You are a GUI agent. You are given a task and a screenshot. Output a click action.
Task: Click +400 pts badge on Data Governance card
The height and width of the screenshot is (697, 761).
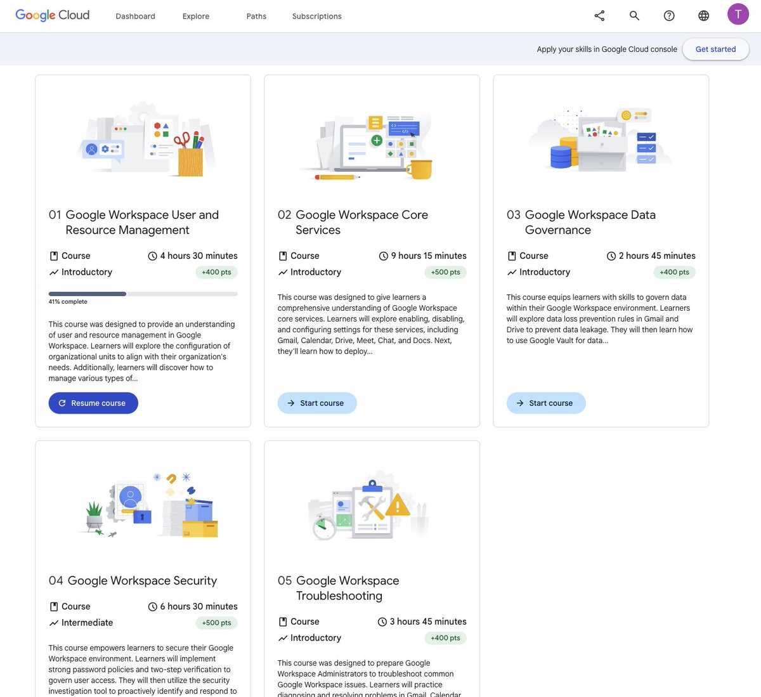(x=674, y=273)
